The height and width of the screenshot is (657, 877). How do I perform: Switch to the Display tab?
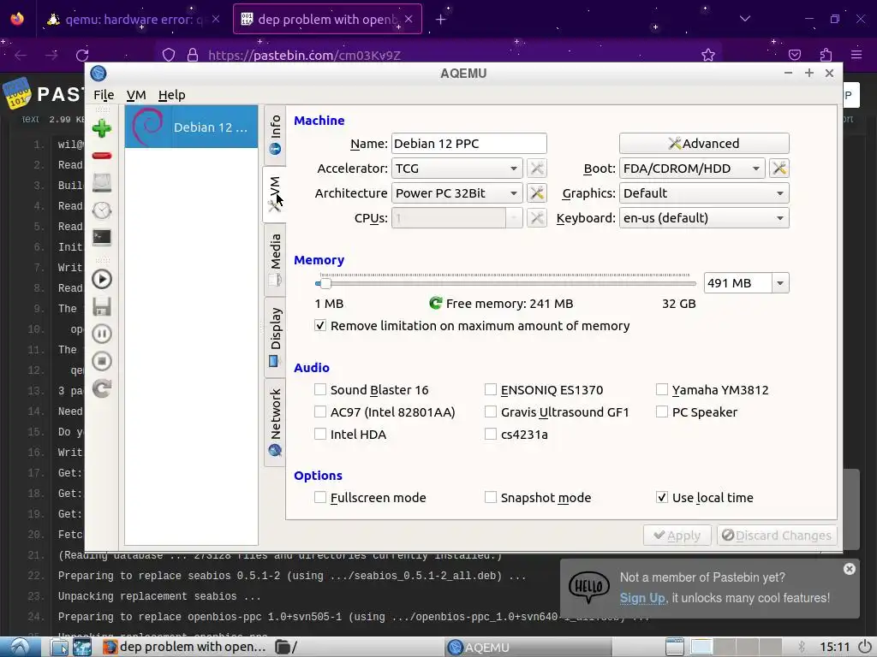(275, 337)
